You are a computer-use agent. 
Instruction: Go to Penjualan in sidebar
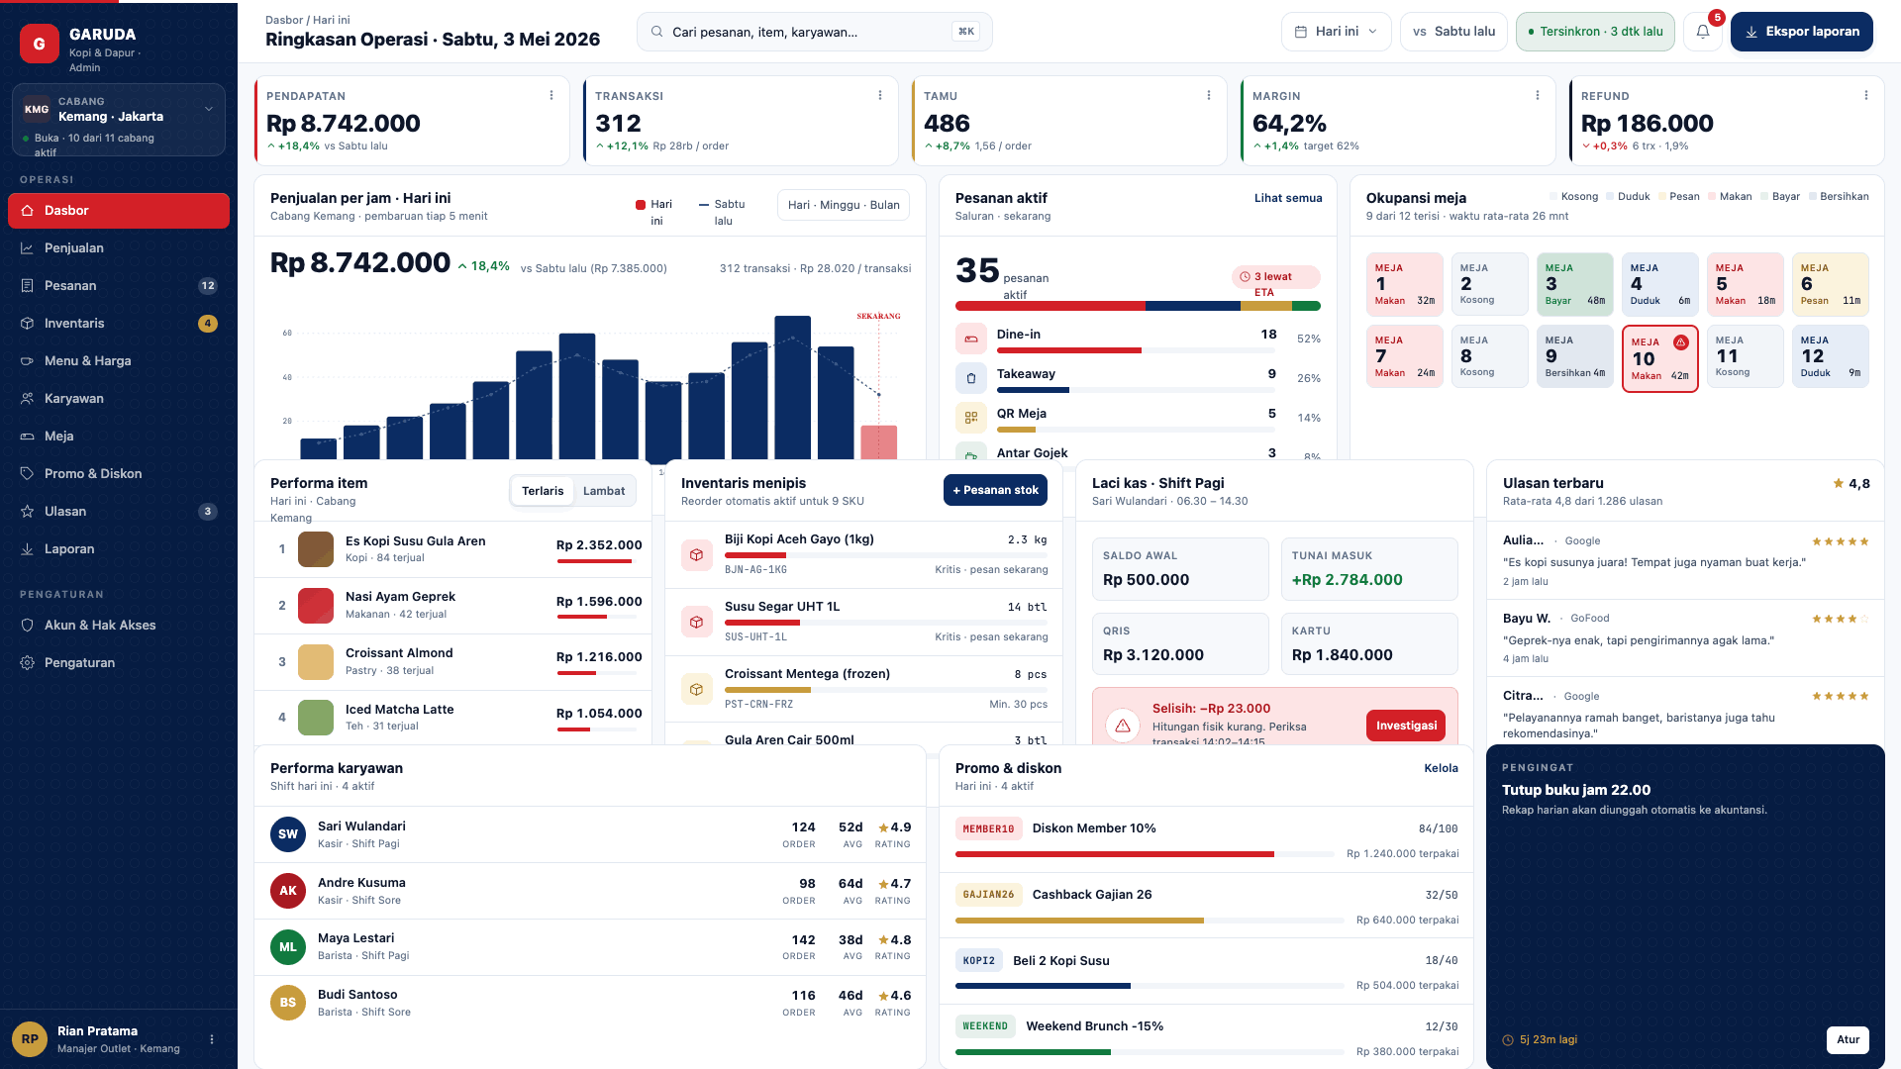coord(119,248)
